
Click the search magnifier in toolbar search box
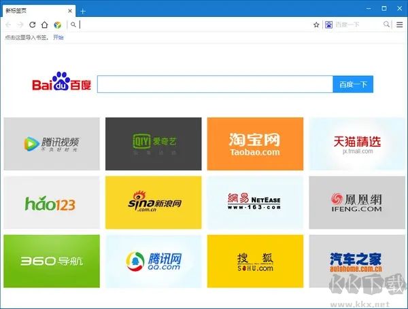tap(386, 24)
